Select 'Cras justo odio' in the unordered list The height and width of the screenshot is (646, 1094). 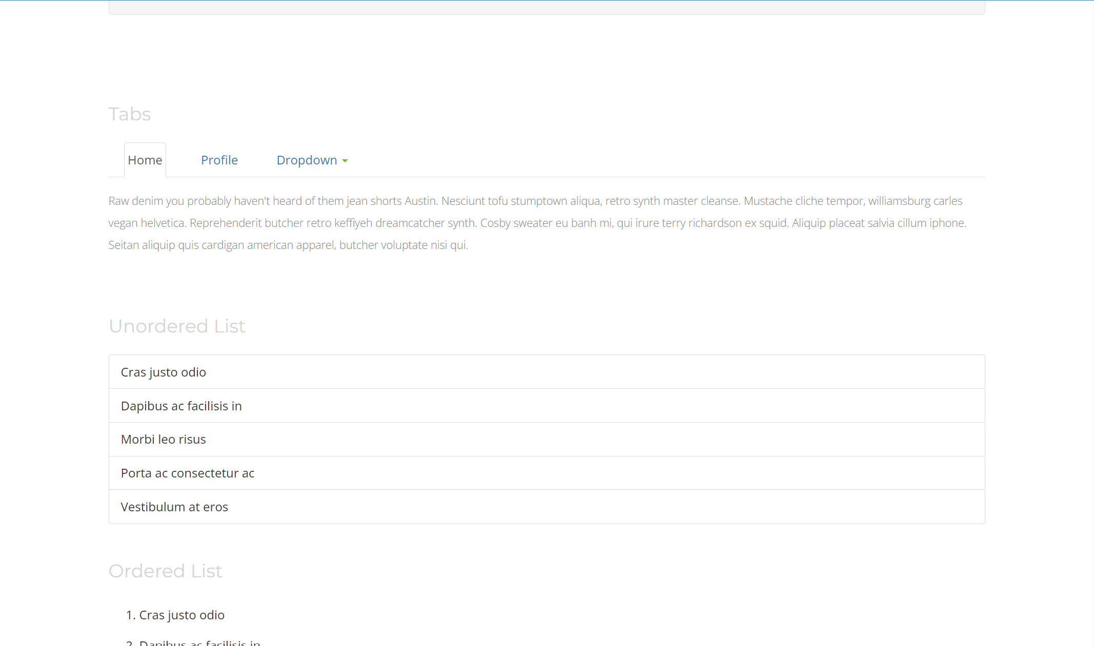163,372
